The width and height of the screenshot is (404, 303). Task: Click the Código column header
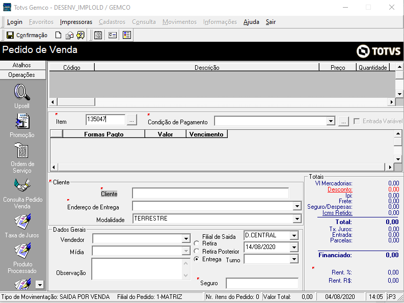pos(72,67)
